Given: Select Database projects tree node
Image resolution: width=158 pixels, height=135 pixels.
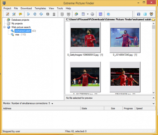Looking at the screenshot, I should [x=20, y=20].
